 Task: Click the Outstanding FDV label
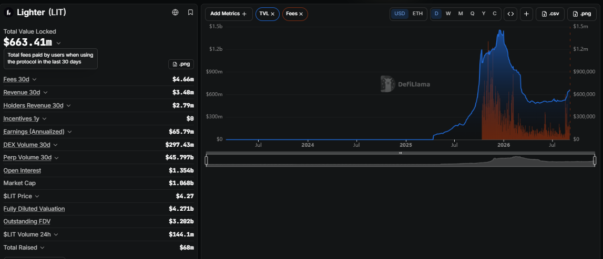coord(27,221)
